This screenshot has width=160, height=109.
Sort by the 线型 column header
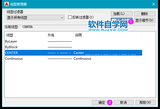(25, 35)
